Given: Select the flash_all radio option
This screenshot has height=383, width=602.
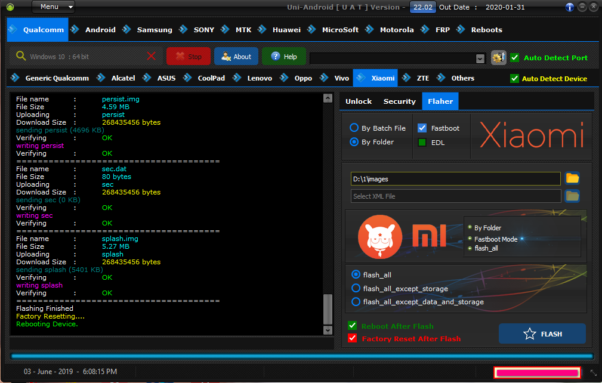Looking at the screenshot, I should pos(356,274).
